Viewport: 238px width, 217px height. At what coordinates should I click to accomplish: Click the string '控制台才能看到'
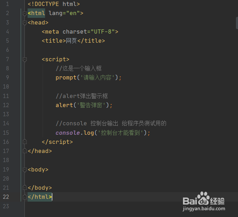pyautogui.click(x=120, y=133)
